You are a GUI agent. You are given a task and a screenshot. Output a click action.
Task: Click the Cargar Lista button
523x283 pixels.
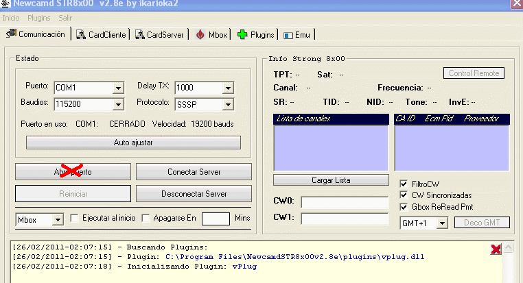[x=331, y=180]
